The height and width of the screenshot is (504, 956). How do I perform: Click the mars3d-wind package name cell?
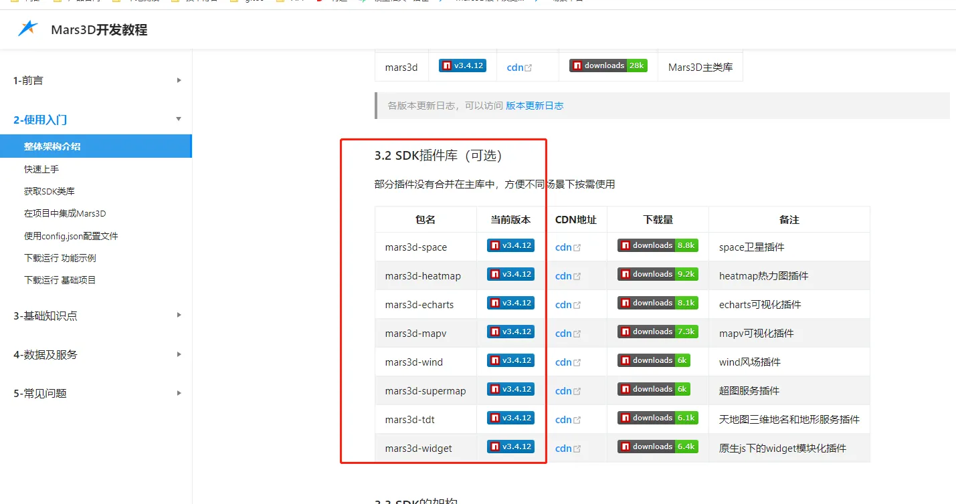(x=425, y=362)
